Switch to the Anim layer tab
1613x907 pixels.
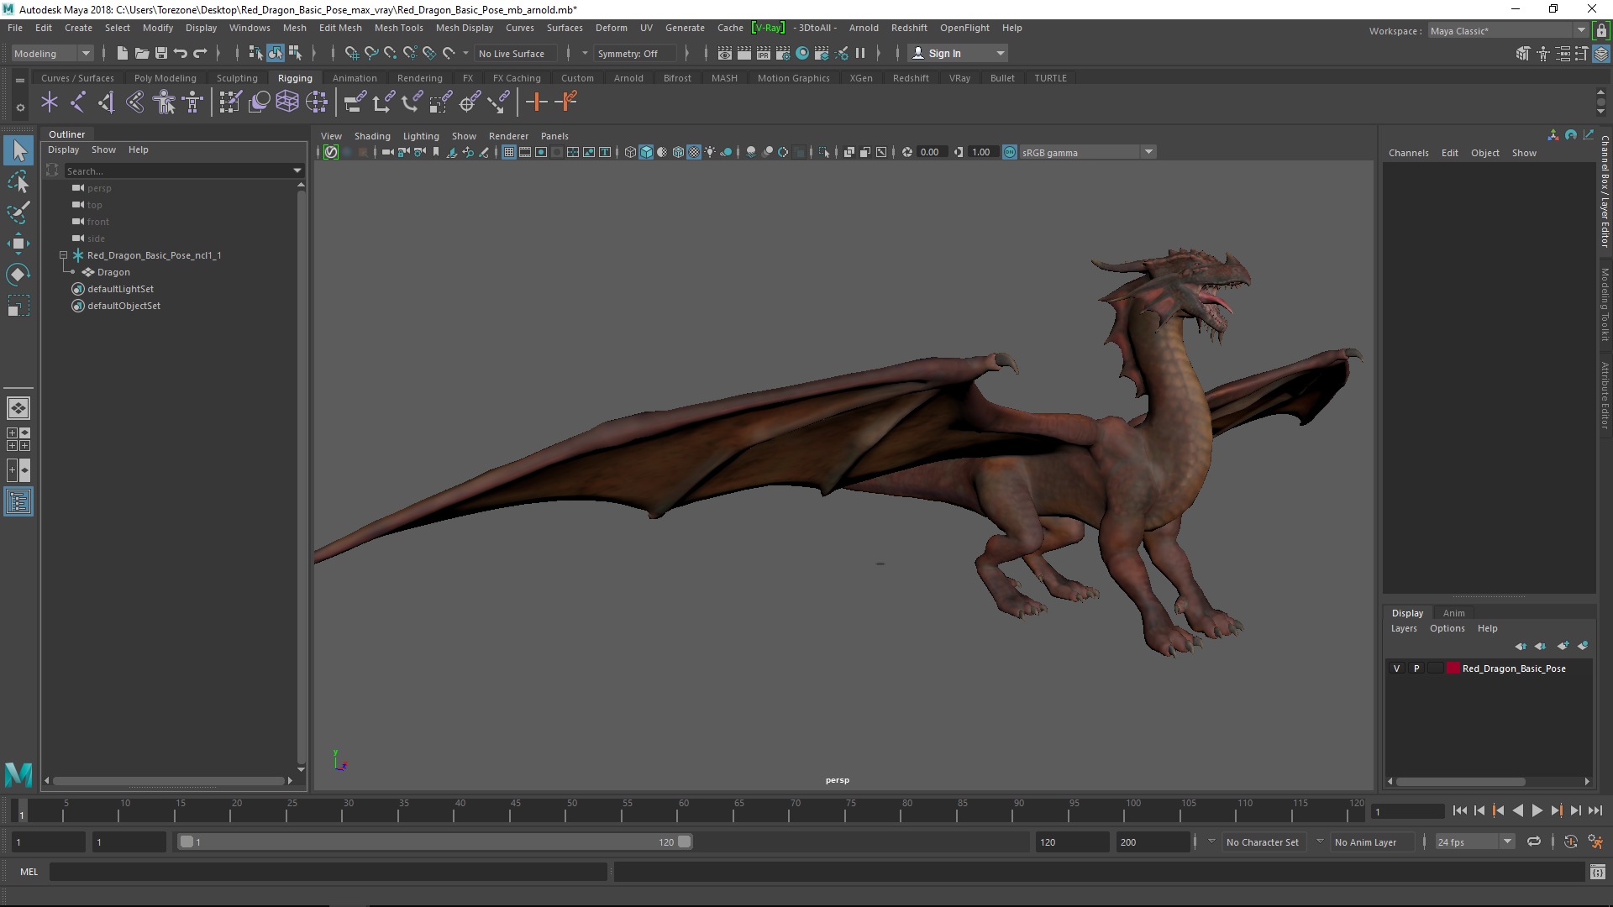point(1453,613)
